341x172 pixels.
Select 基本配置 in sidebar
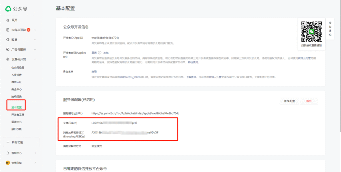coord(17,108)
